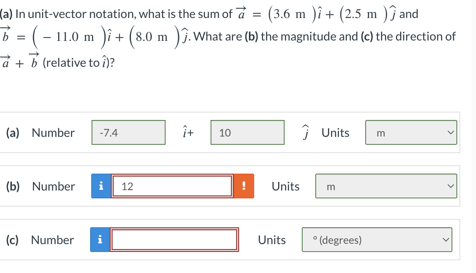The image size is (476, 273).
Task: Click the blue info icon in part (b)
Action: point(100,186)
